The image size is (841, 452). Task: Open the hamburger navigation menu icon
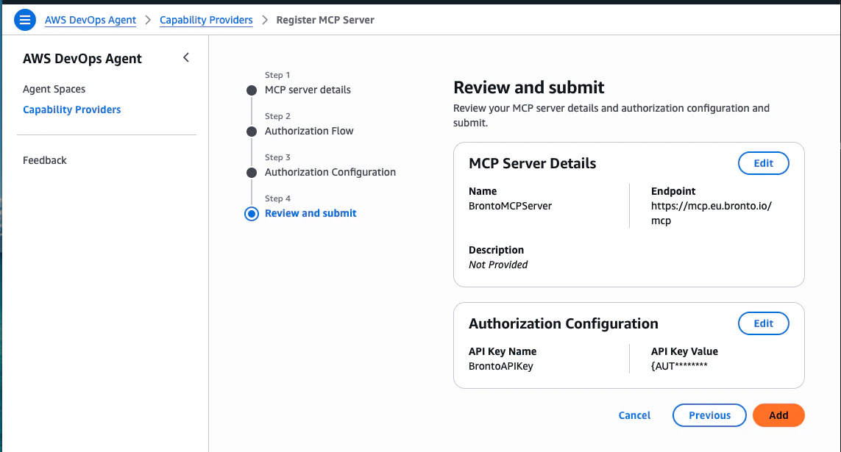(x=25, y=20)
